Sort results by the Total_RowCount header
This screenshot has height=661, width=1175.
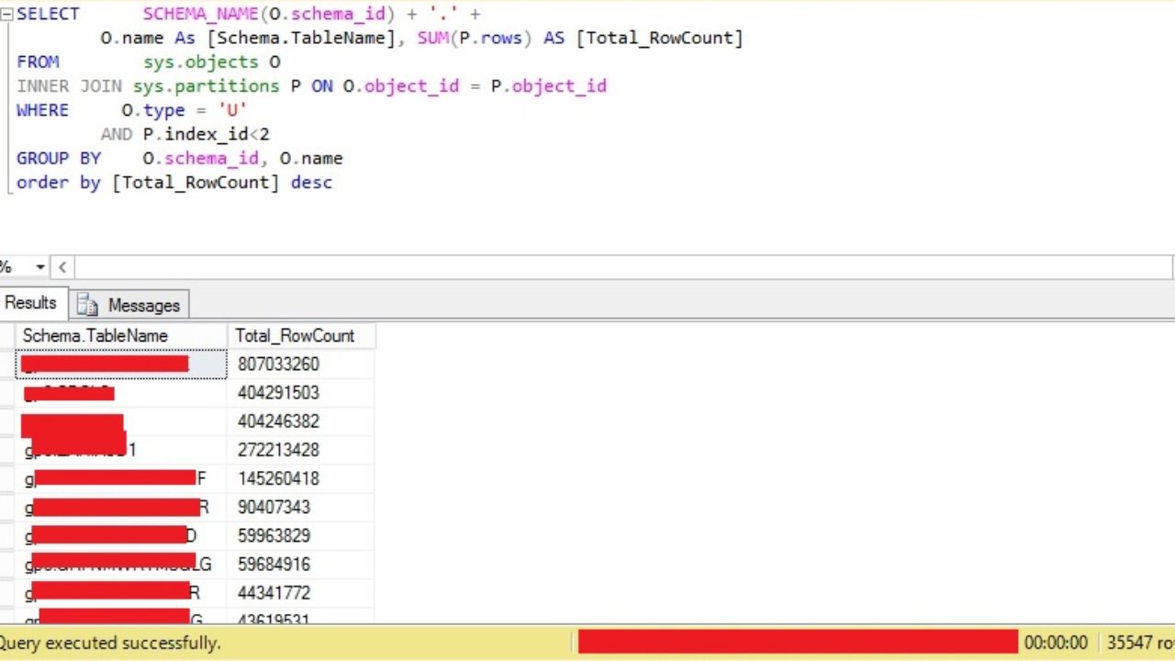coord(295,336)
